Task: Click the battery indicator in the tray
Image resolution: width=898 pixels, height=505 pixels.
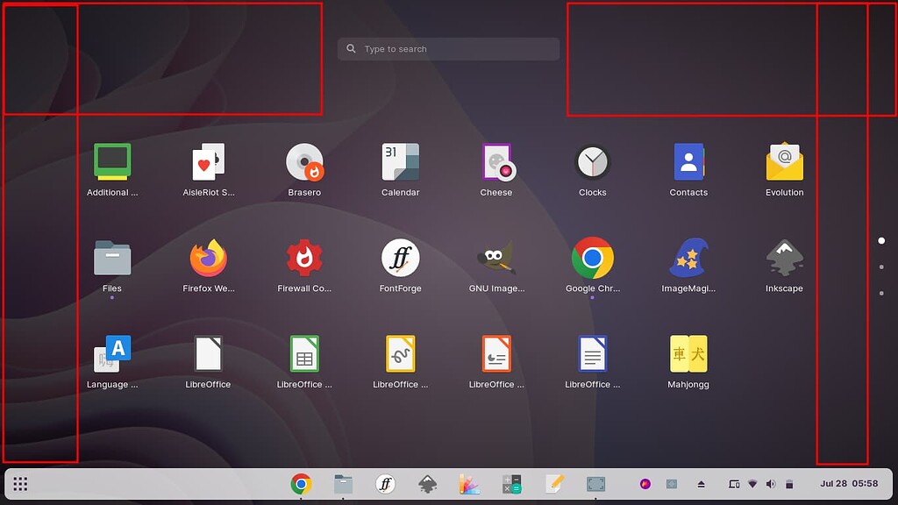Action: click(789, 484)
